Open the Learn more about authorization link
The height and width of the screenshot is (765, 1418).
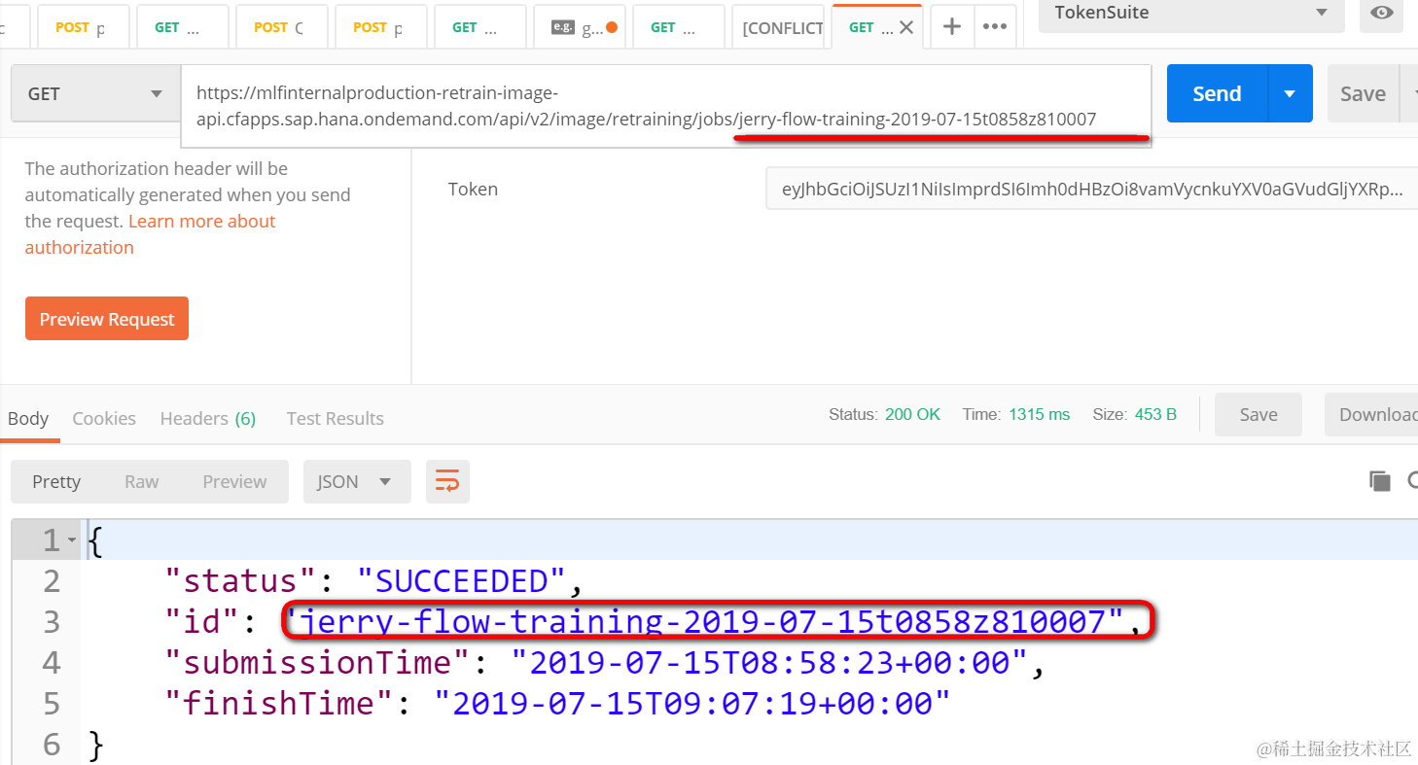(151, 234)
